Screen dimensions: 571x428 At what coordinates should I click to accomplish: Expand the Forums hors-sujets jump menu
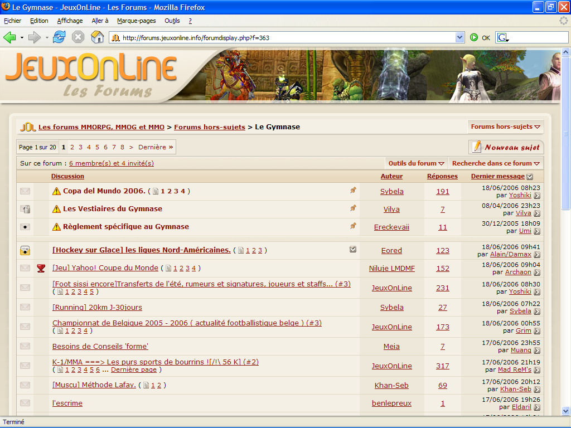click(505, 127)
